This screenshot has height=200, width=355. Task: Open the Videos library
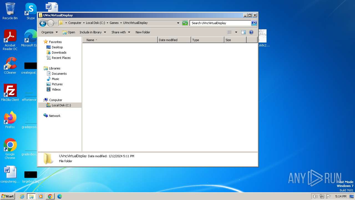tap(56, 89)
